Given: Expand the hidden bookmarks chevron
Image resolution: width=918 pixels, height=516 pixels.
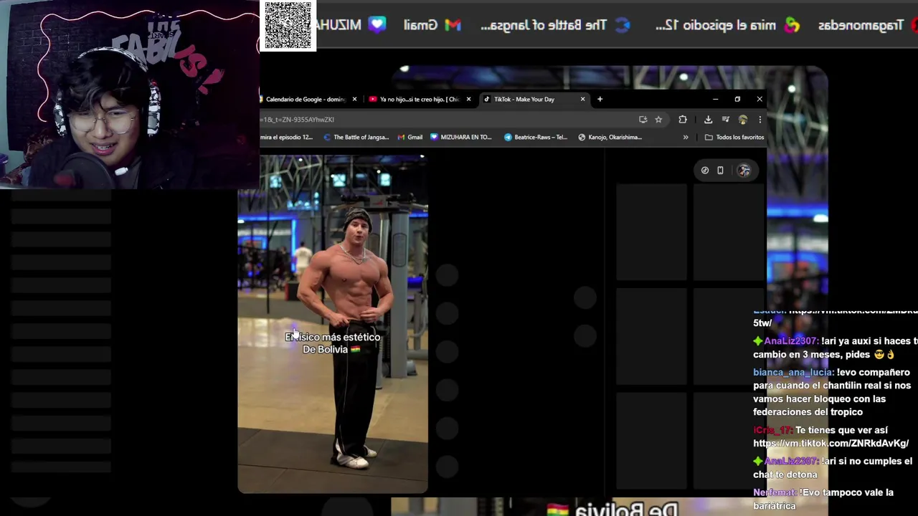Looking at the screenshot, I should [x=686, y=137].
